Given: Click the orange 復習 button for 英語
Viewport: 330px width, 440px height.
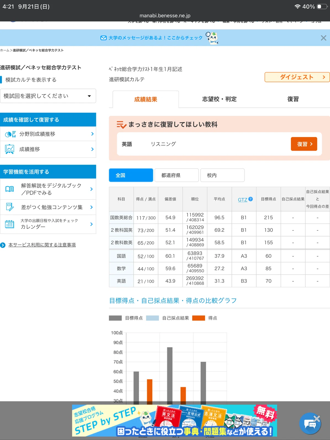Looking at the screenshot, I should 304,144.
